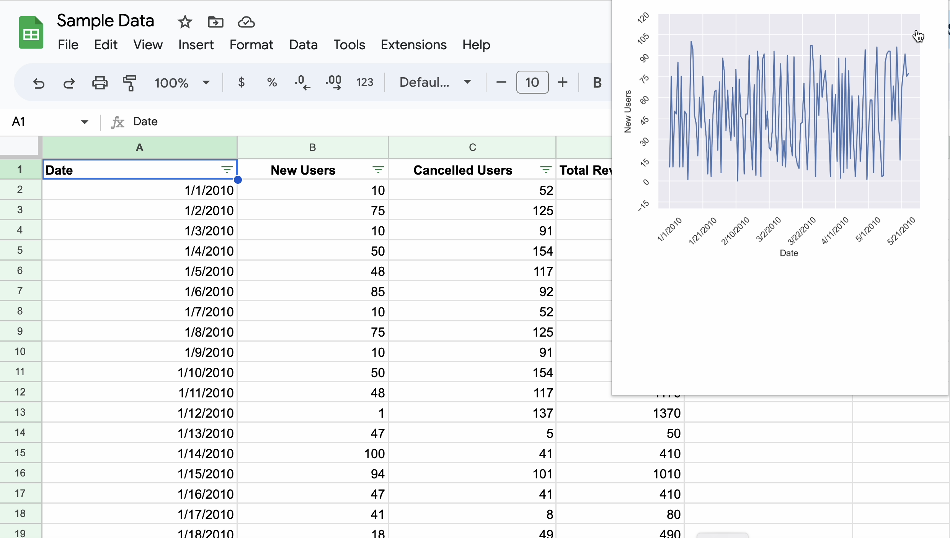Click the move to folder icon

(215, 22)
